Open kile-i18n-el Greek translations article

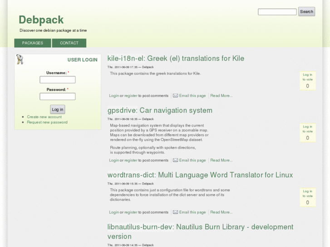[176, 58]
